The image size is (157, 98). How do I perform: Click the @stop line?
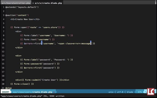coord(8,88)
